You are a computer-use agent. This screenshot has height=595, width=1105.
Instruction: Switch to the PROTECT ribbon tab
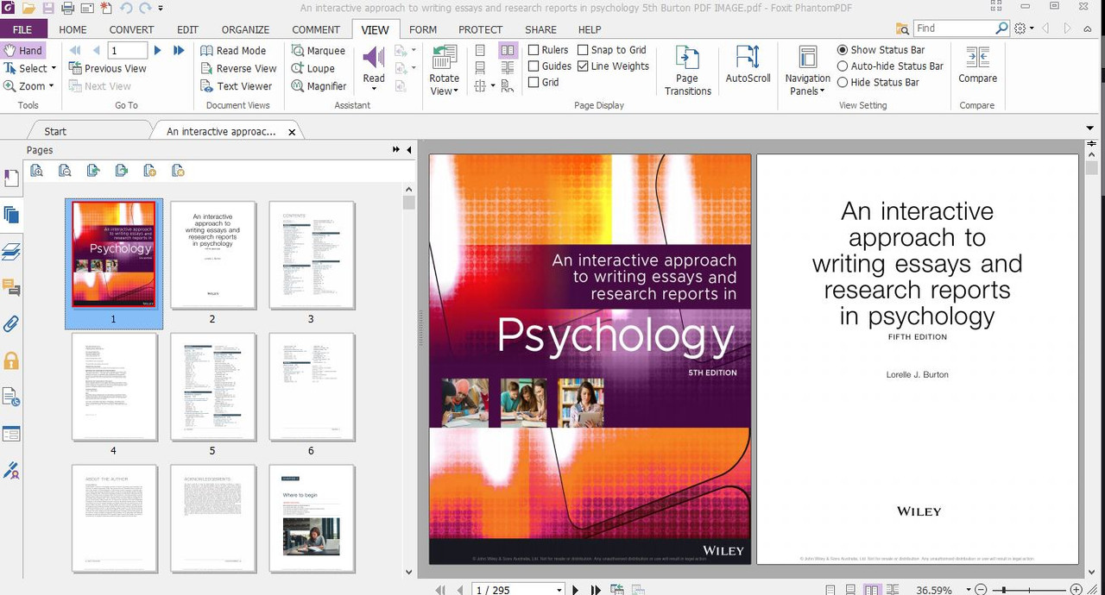point(480,29)
